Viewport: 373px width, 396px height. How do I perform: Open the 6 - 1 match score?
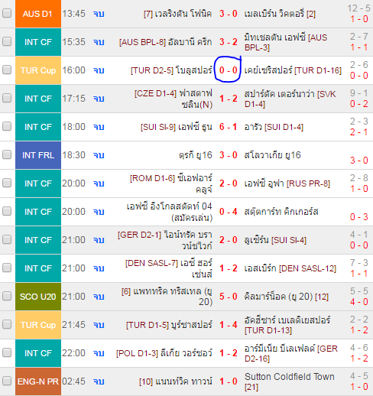(229, 127)
